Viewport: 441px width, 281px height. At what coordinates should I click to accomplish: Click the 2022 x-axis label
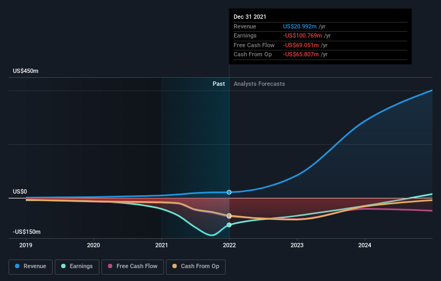pos(229,246)
